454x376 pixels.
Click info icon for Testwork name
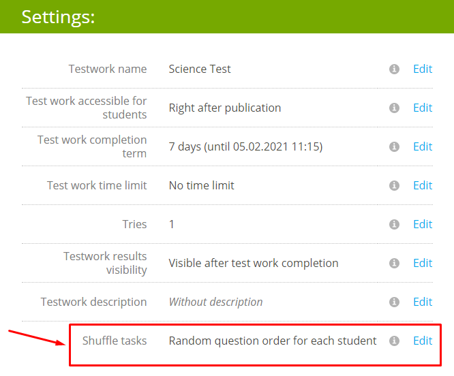point(394,69)
